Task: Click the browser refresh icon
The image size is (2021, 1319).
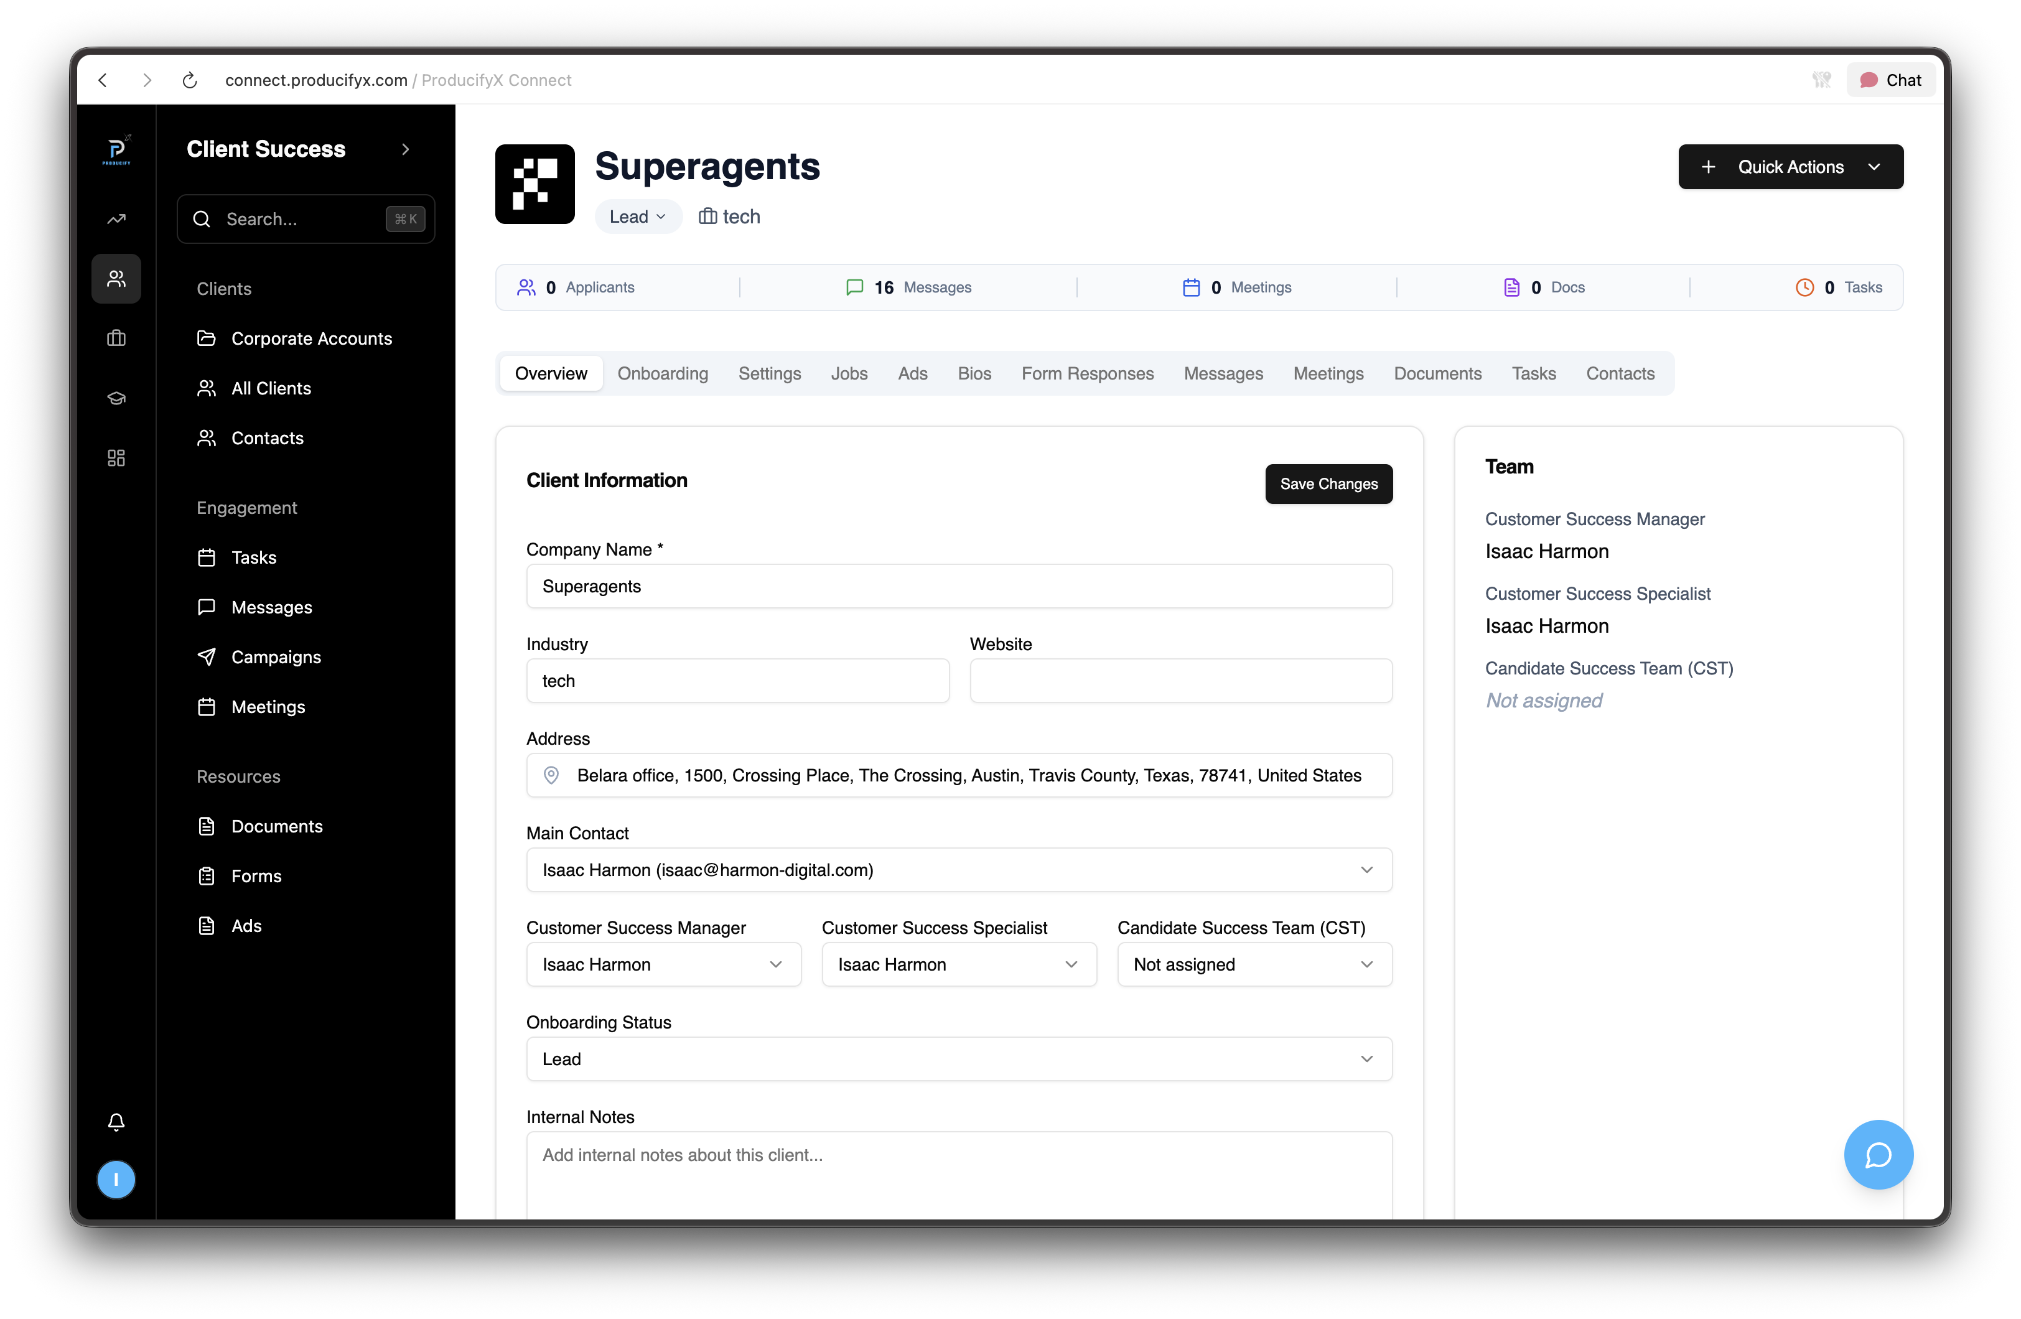Action: pos(189,80)
